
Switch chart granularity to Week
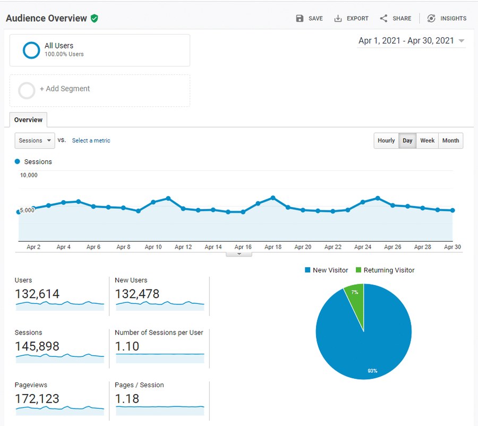(x=427, y=141)
